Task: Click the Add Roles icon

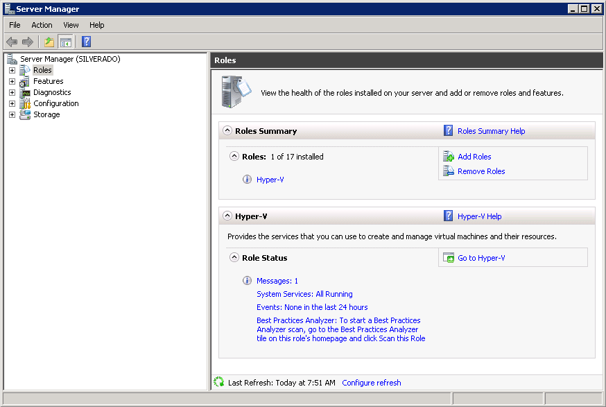Action: click(449, 156)
